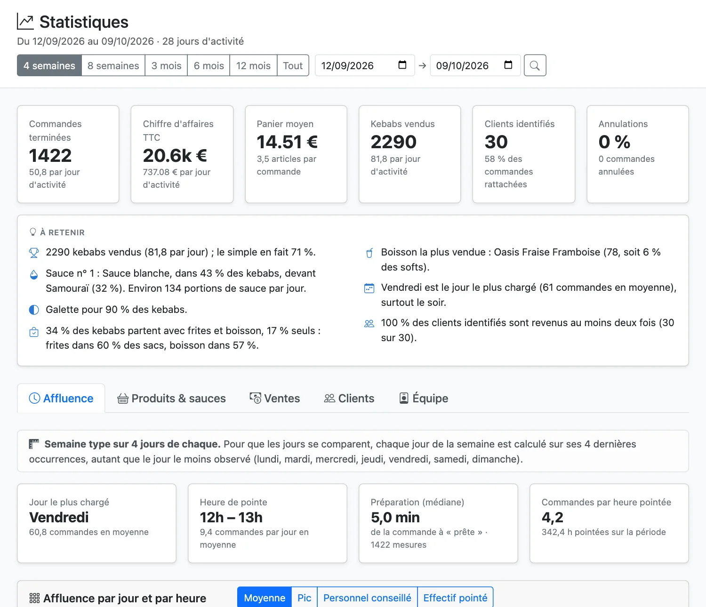Click the people icon beside clients identifiés insight
The width and height of the screenshot is (706, 607).
(x=369, y=323)
